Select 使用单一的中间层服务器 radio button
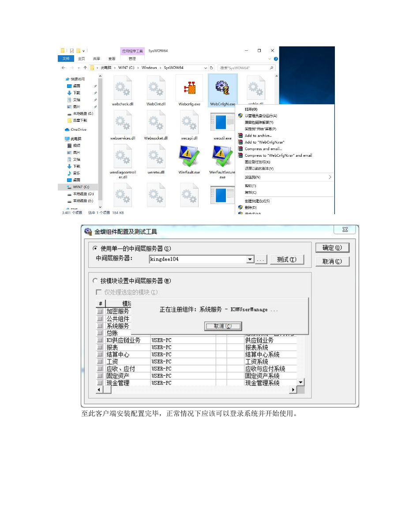The image size is (394, 510). point(95,248)
